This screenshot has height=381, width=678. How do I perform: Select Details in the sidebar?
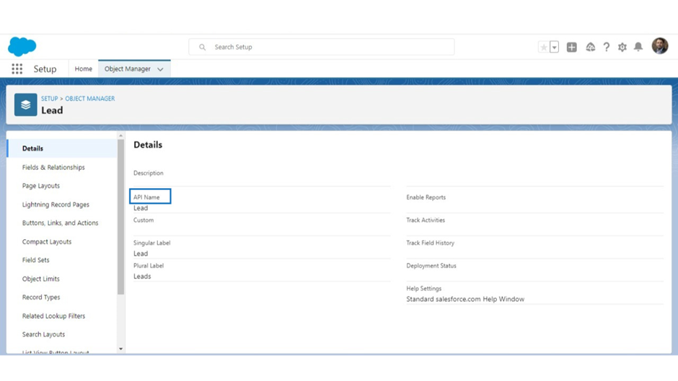tap(62, 148)
